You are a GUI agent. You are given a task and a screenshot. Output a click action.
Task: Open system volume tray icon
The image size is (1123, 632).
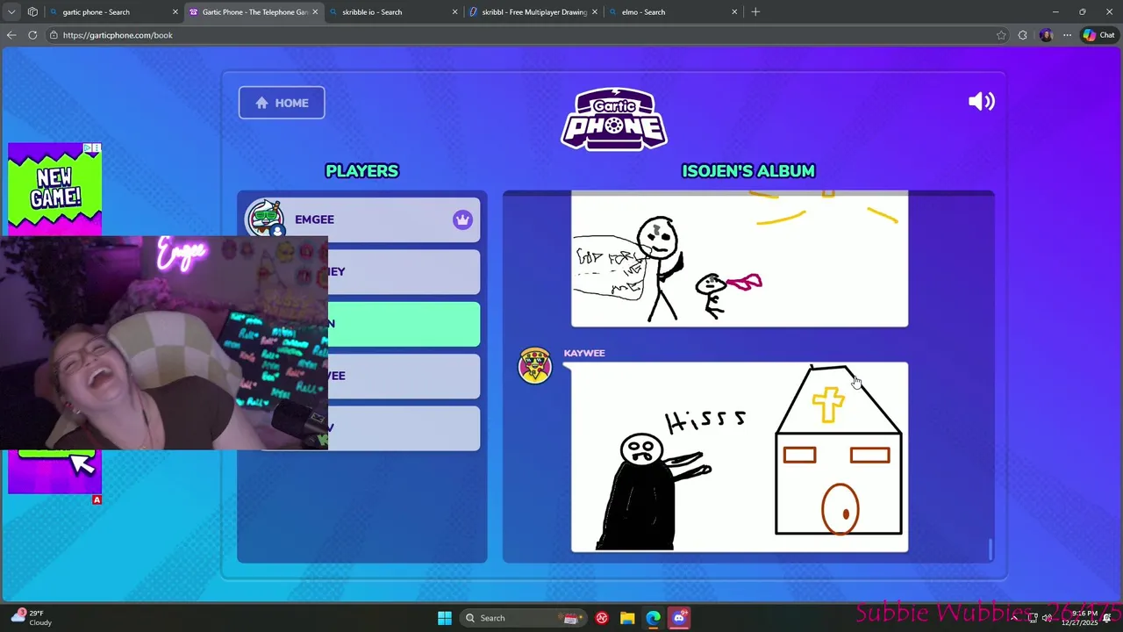[x=1048, y=618]
